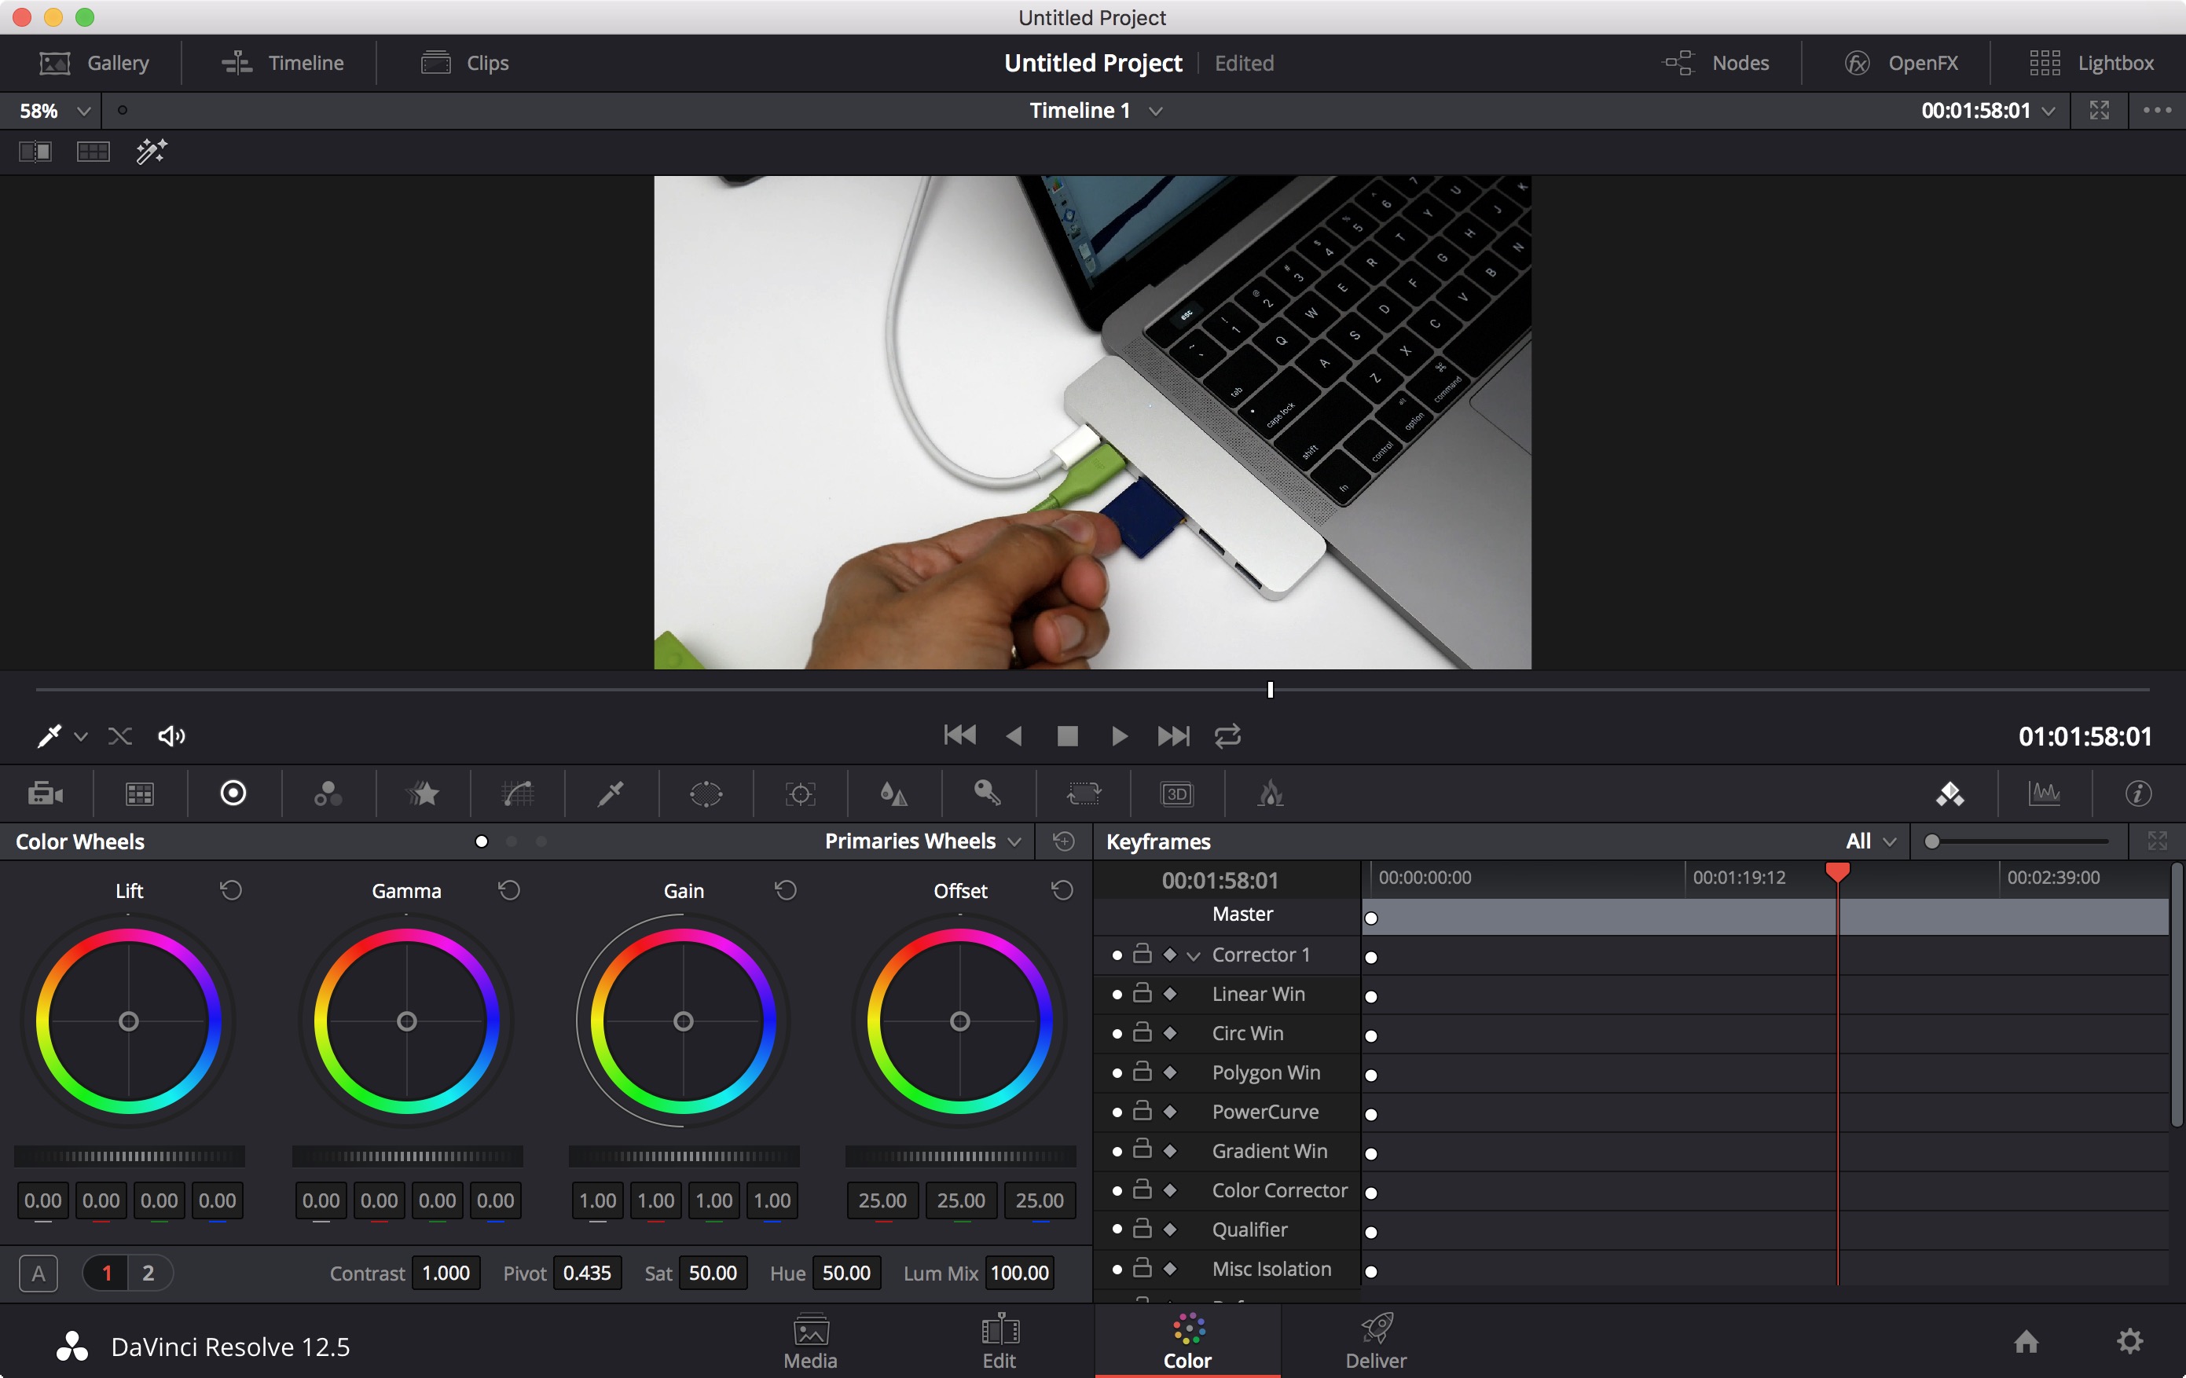
Task: Toggle lock on Linear Win track
Action: tap(1143, 993)
